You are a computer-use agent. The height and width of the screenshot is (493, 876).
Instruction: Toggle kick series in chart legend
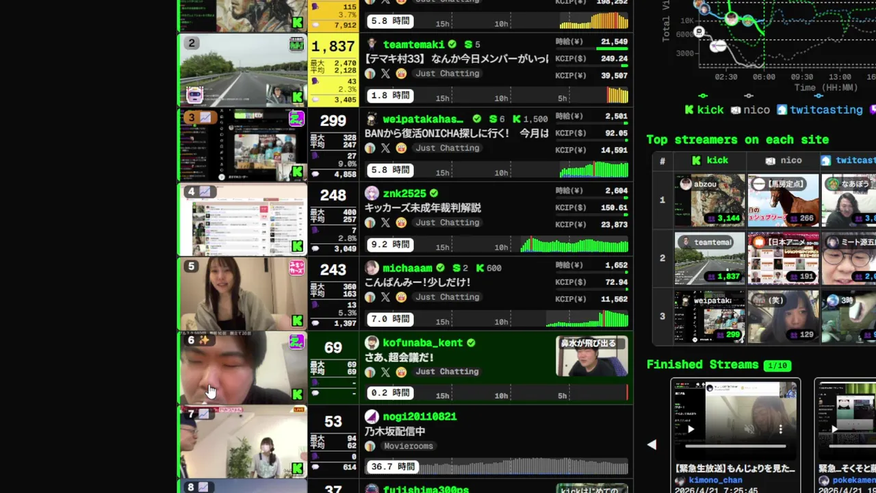click(705, 110)
